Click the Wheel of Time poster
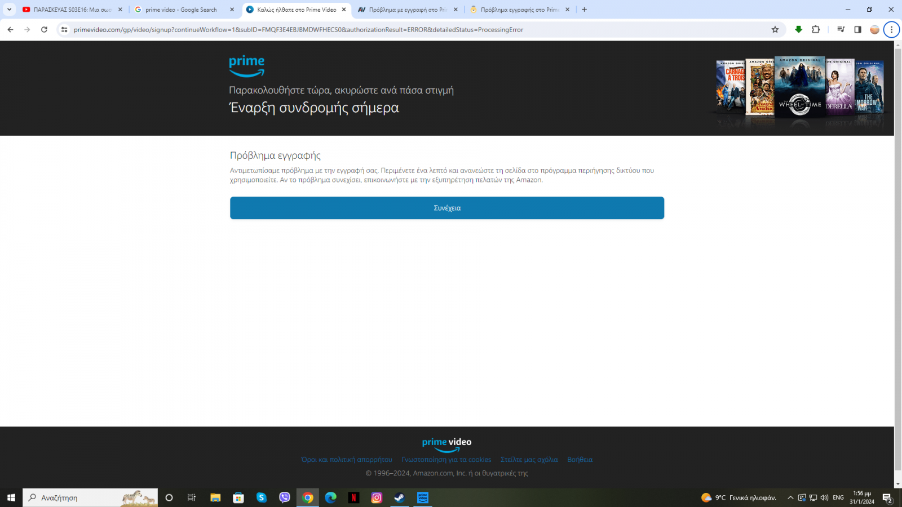The width and height of the screenshot is (902, 507). [799, 87]
